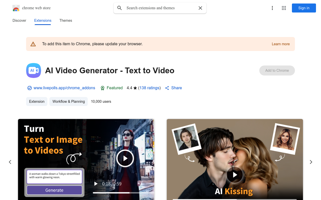The image size is (321, 200).
Task: Click the rating star icon
Action: 135,88
